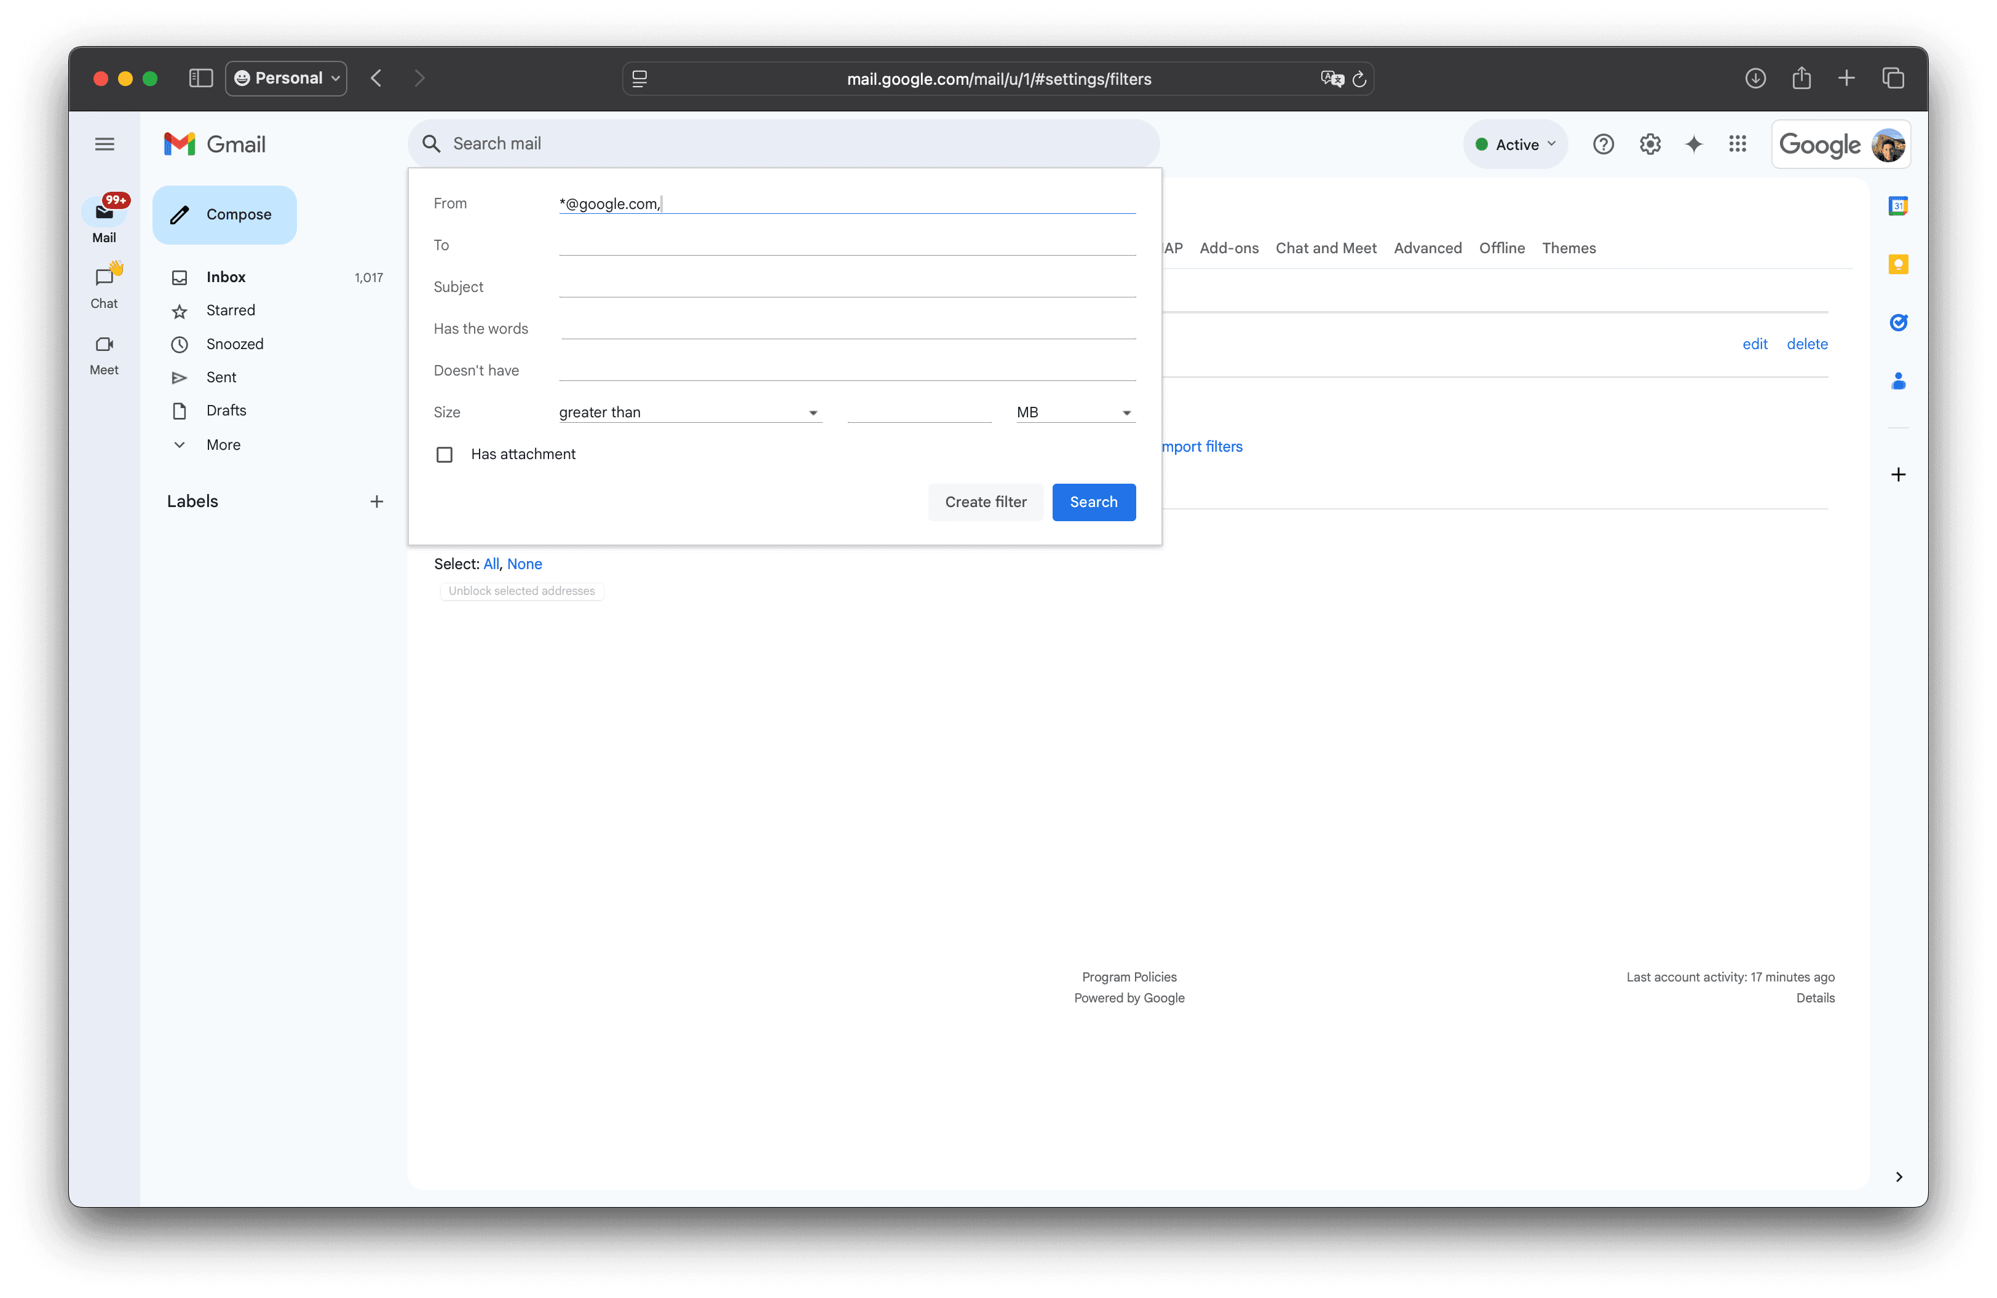Switch to the Advanced settings tab
The width and height of the screenshot is (1997, 1298).
tap(1427, 247)
